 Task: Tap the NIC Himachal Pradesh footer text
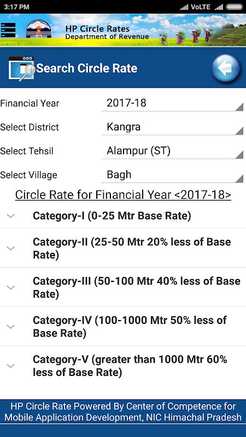[123, 412]
